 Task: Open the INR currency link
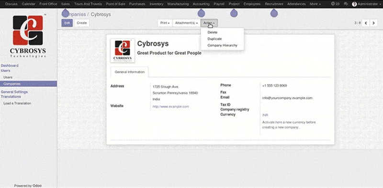(265, 115)
